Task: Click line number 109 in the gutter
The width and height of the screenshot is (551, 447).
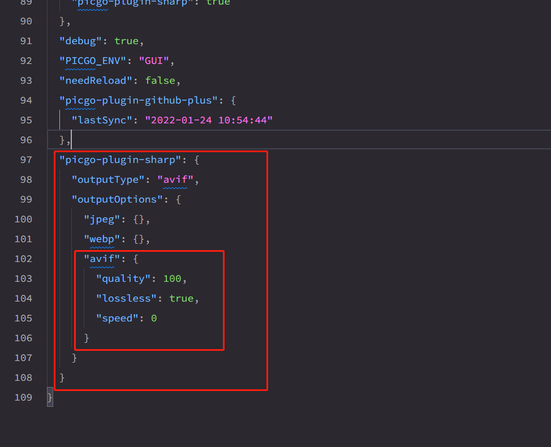Action: point(23,397)
